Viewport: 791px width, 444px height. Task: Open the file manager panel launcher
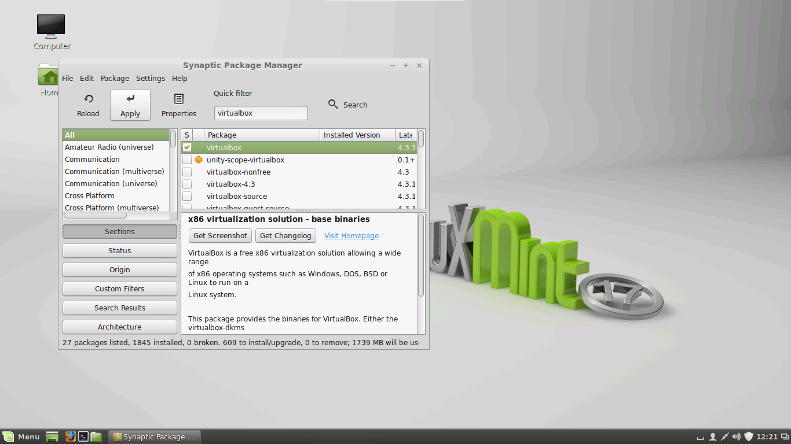click(x=96, y=436)
